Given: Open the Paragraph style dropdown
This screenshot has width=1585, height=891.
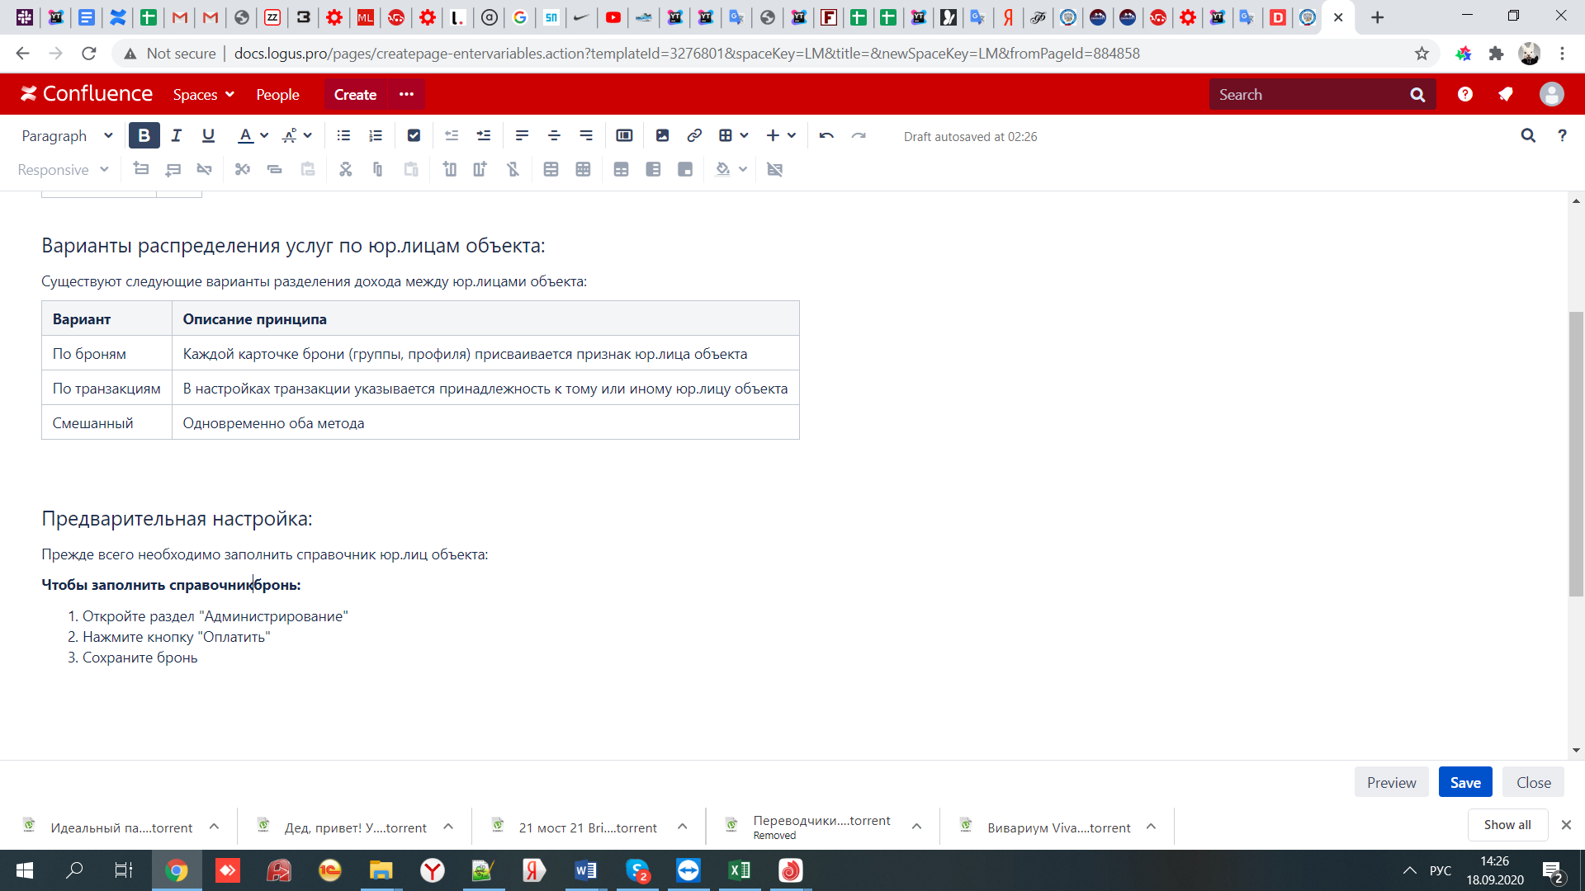Looking at the screenshot, I should pyautogui.click(x=67, y=135).
